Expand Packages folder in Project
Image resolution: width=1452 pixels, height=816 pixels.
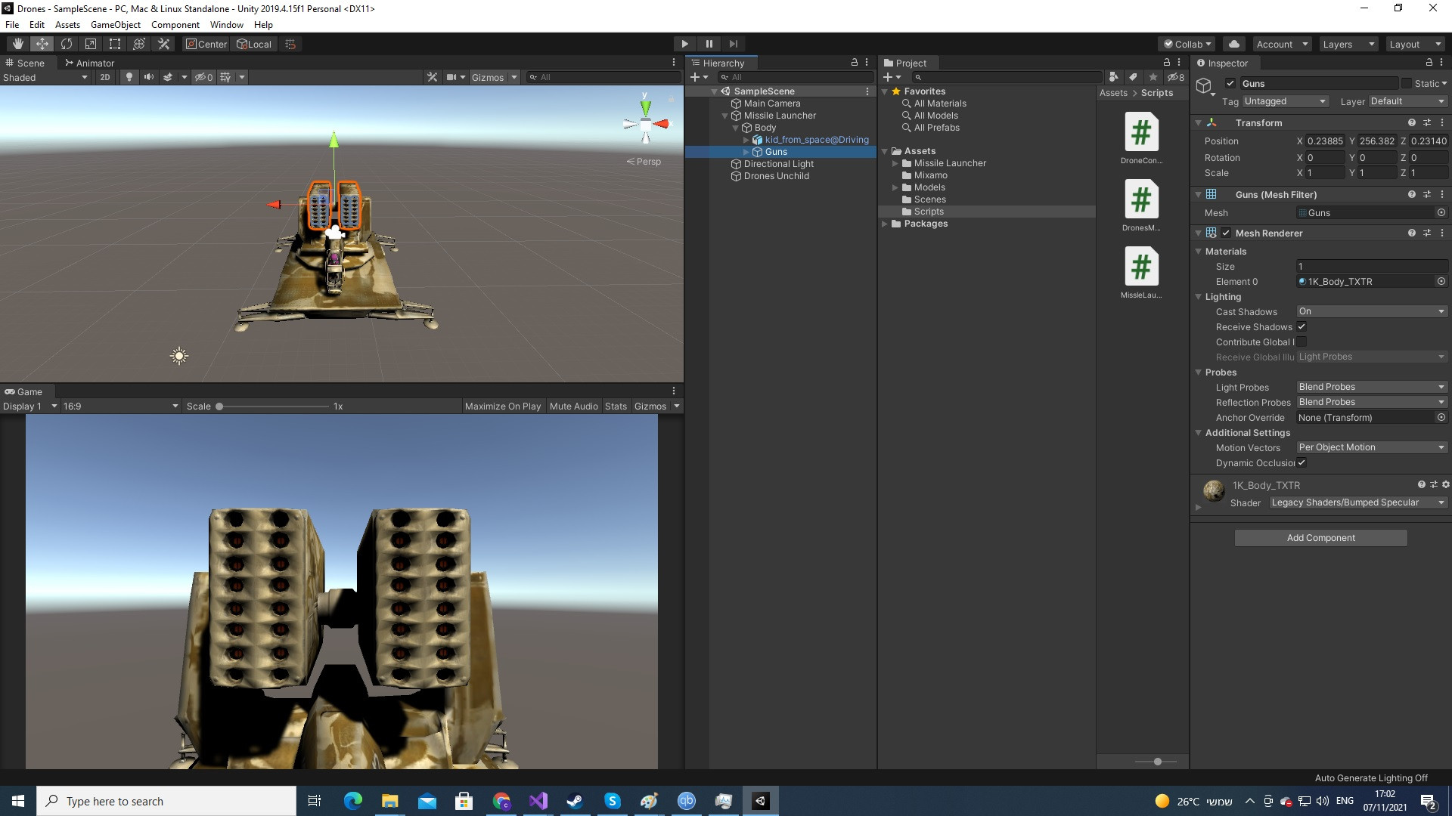tap(885, 224)
